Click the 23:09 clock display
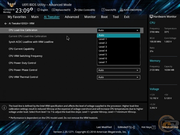The width and height of the screenshot is (180, 135). (22, 11)
